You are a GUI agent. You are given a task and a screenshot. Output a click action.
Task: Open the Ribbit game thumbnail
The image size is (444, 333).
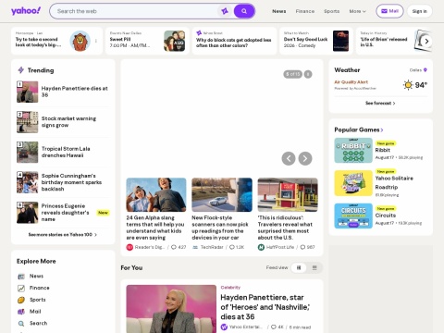(353, 151)
